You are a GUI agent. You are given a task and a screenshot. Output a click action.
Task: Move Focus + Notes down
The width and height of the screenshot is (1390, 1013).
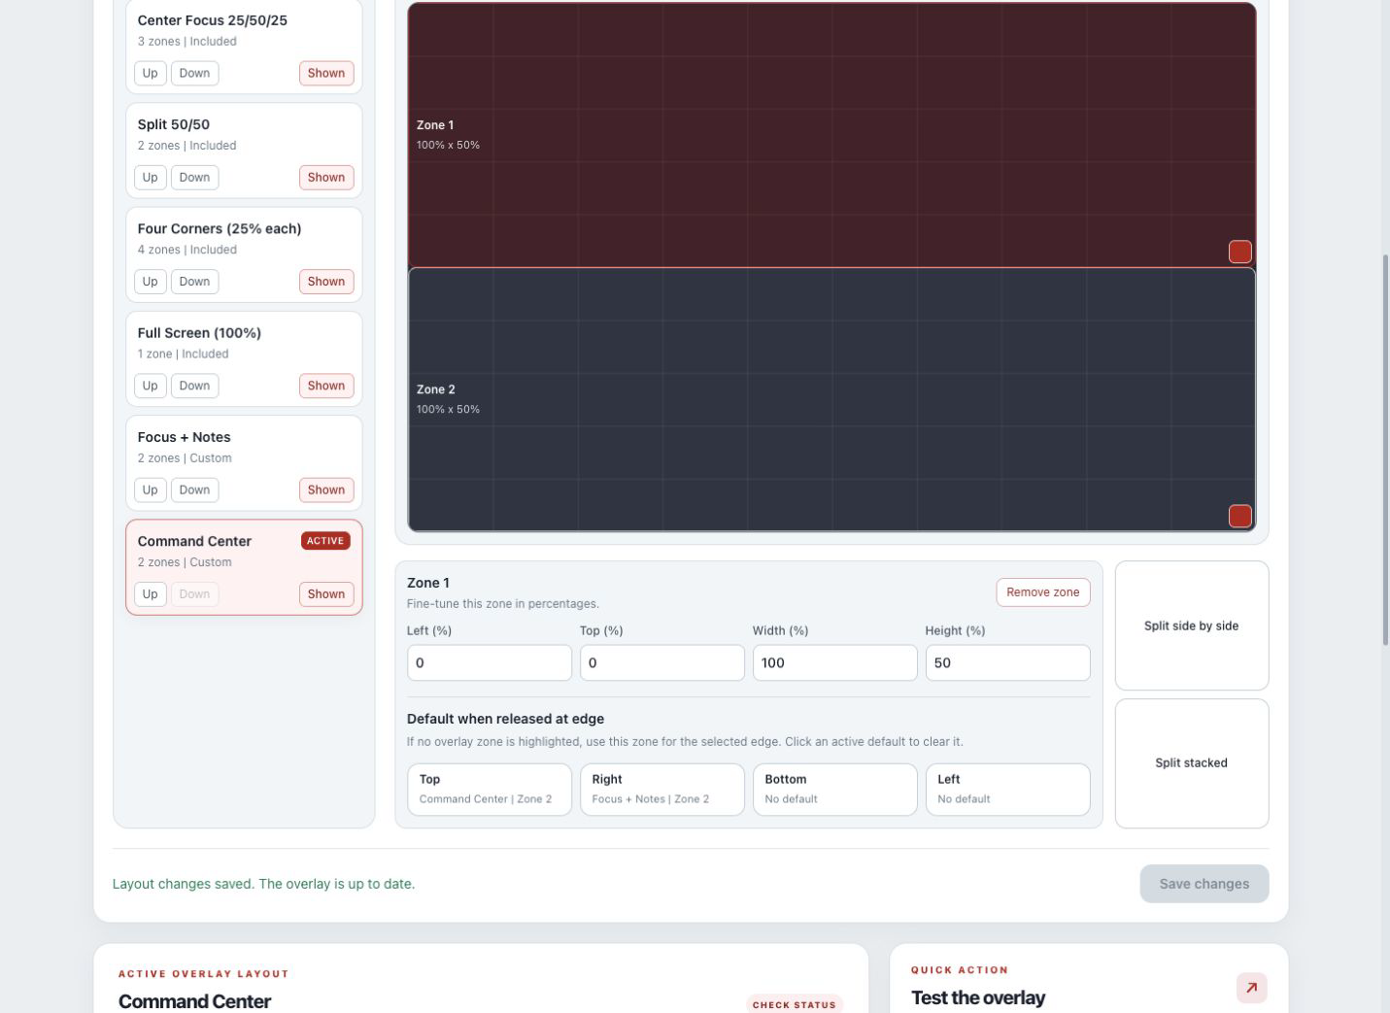pyautogui.click(x=194, y=490)
